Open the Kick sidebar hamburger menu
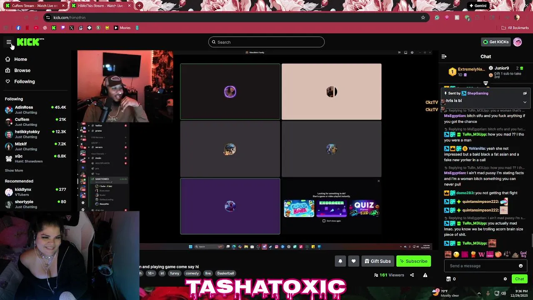 click(x=9, y=42)
